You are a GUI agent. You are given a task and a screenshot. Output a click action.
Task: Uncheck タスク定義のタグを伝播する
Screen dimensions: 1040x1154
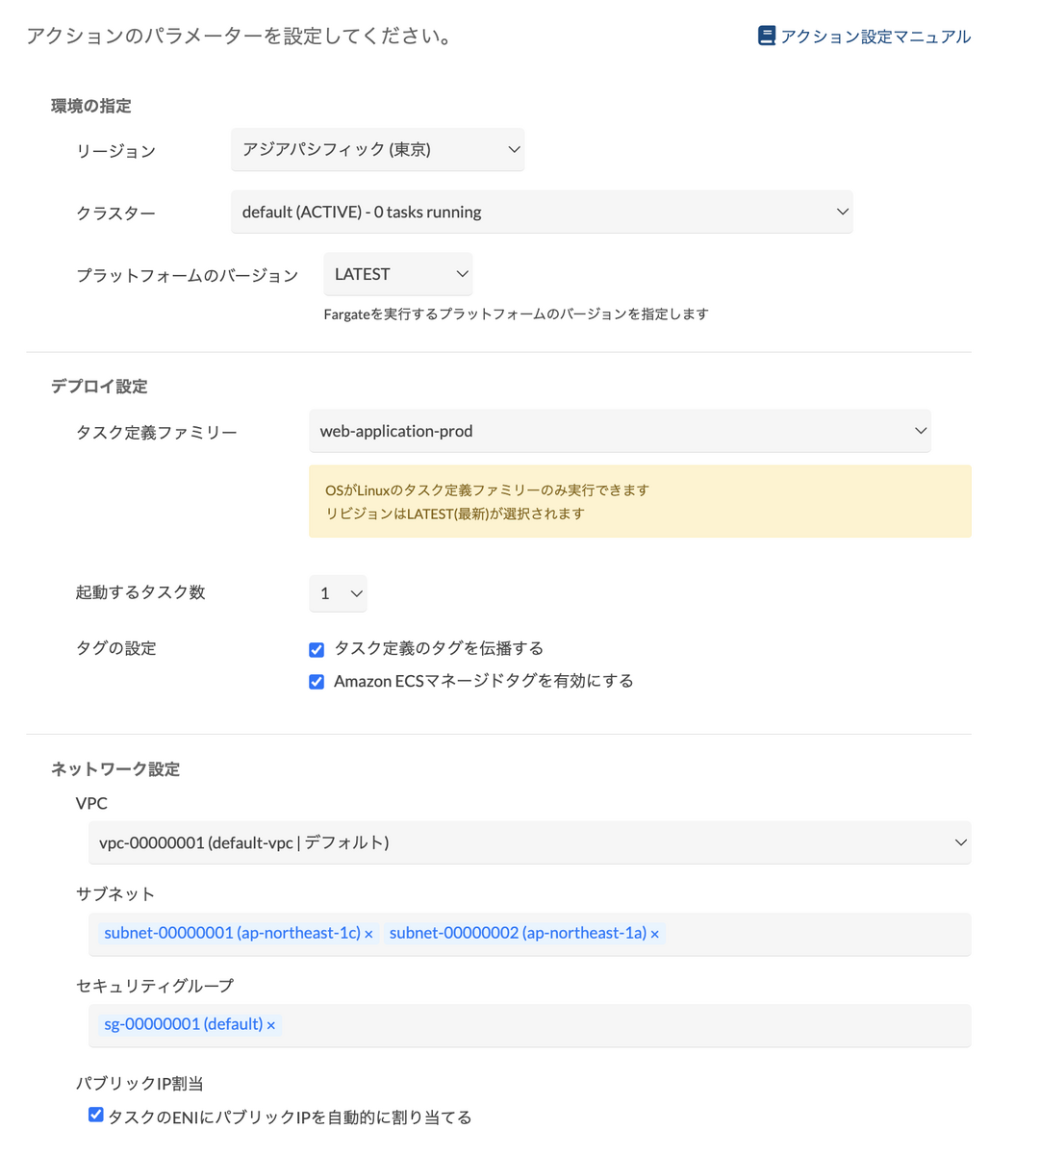pos(317,649)
